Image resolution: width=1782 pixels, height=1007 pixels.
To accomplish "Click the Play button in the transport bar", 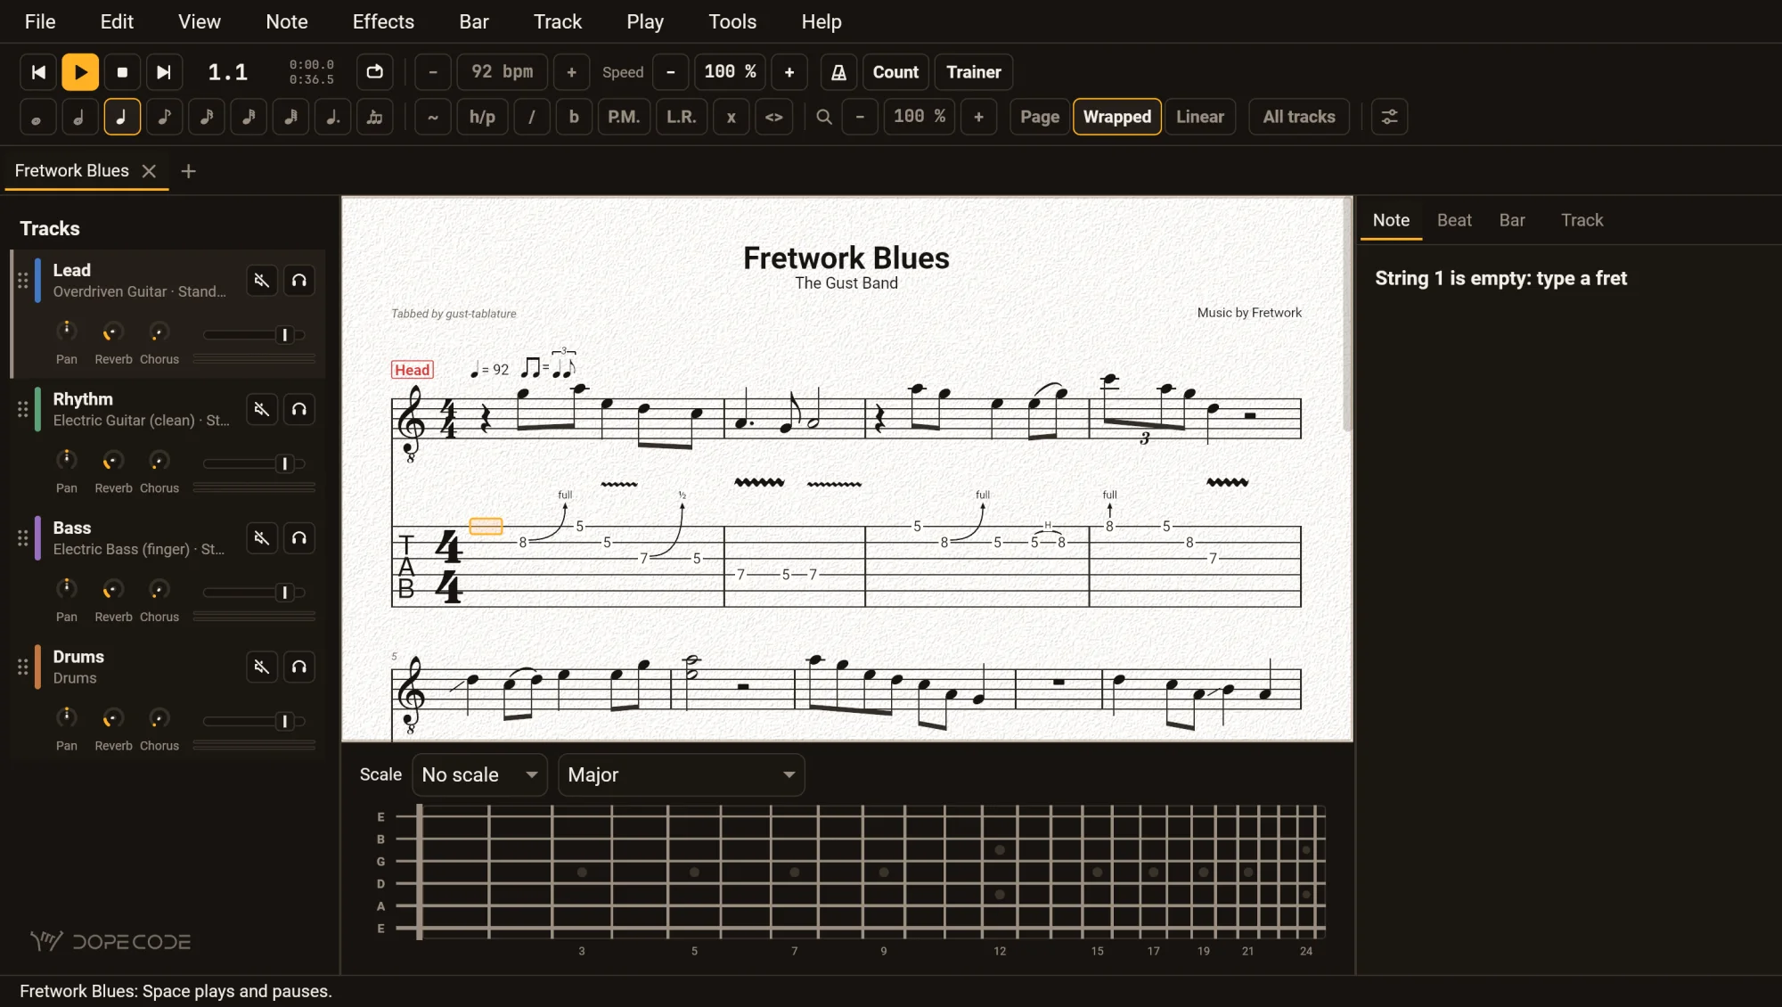I will click(80, 72).
